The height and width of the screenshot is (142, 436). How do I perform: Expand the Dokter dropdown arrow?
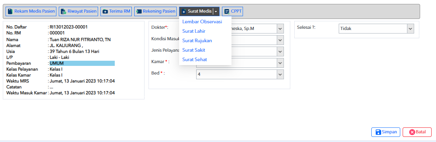pos(280,28)
